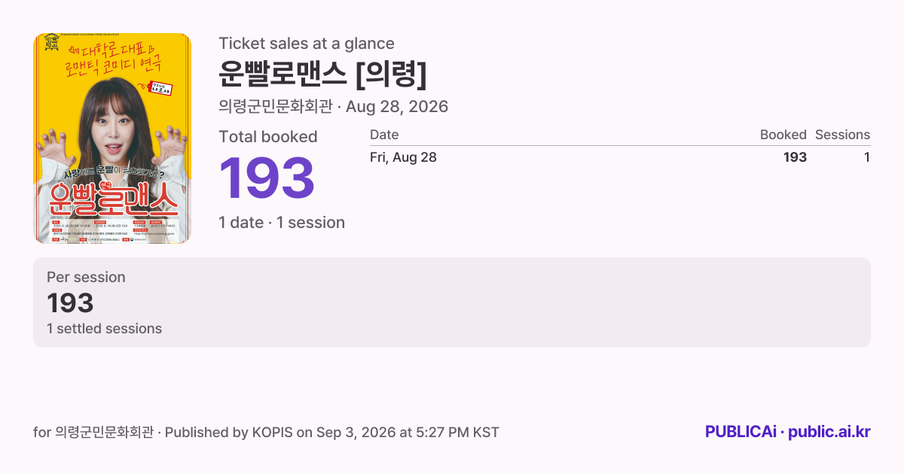This screenshot has width=904, height=474.
Task: Click the Ticket sales at a glance heading
Action: (307, 44)
